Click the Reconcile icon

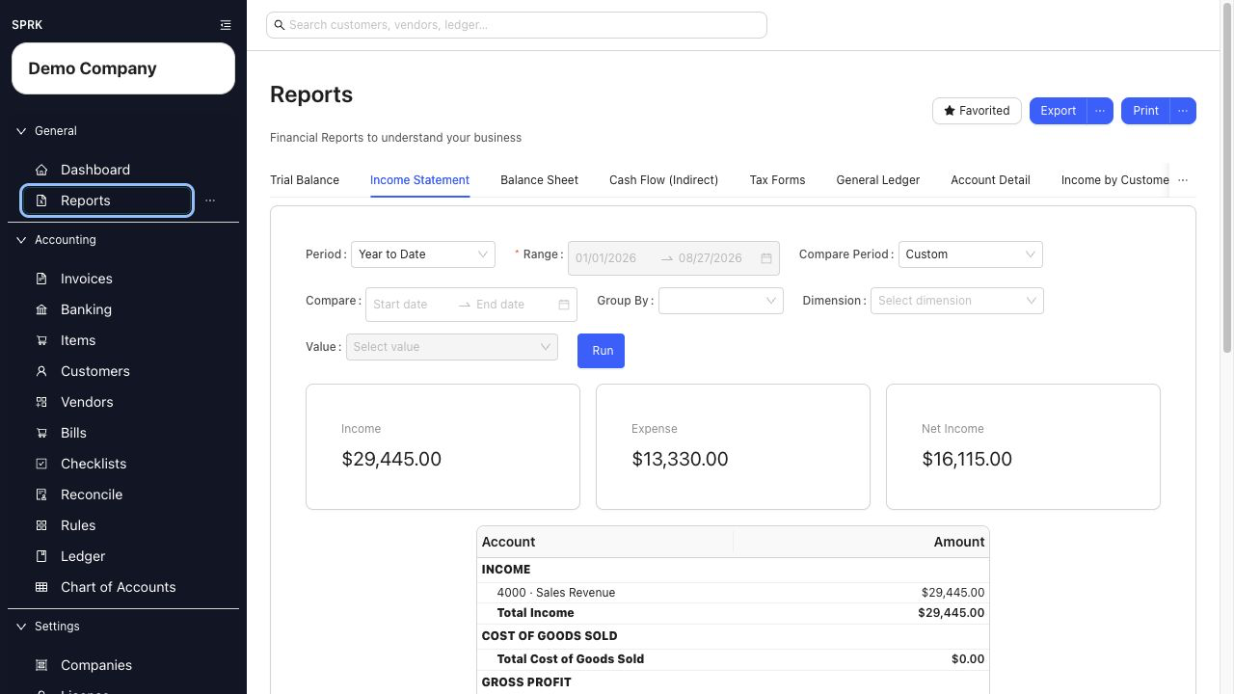pos(41,494)
